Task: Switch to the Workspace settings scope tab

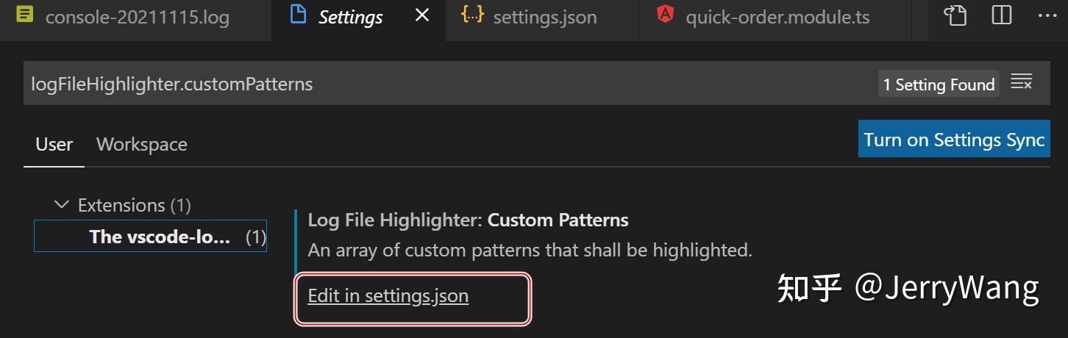Action: point(141,144)
